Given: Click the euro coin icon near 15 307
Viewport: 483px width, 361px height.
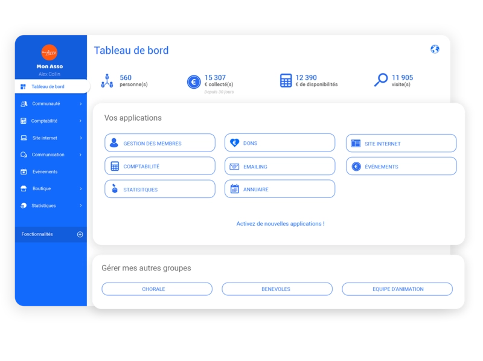Looking at the screenshot, I should coord(194,82).
